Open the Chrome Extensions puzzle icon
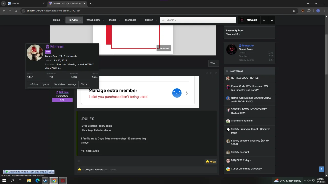 click(x=309, y=11)
